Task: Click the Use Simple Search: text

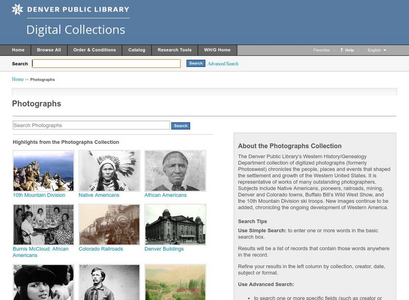Action: [x=262, y=231]
